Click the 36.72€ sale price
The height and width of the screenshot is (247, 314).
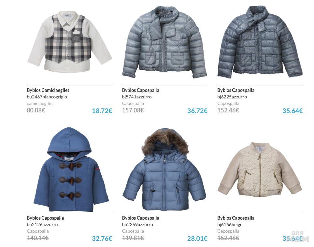197,111
